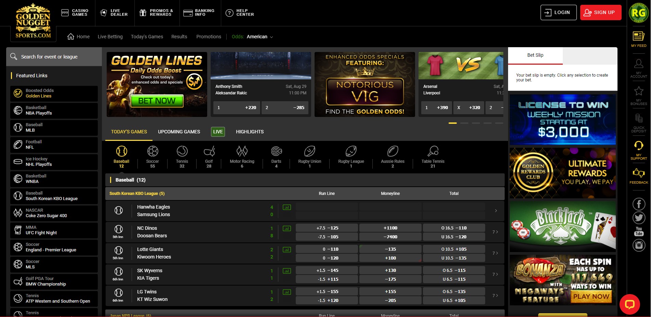This screenshot has width=651, height=317.
Task: Open stats icon for LG Twins game
Action: click(287, 292)
